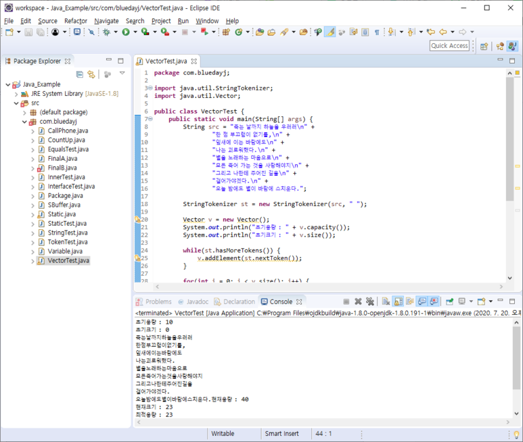Open the File menu
The height and width of the screenshot is (442, 523).
(9, 21)
